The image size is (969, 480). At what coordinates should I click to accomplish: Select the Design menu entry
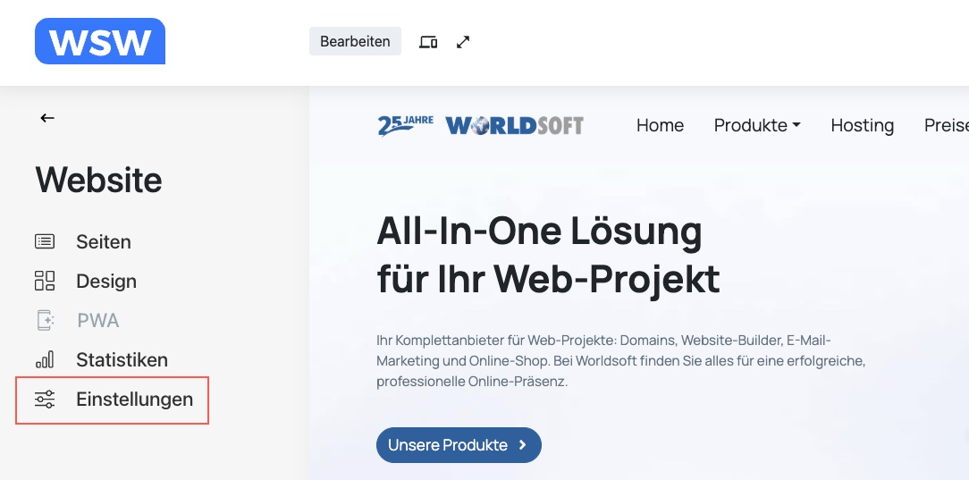106,281
